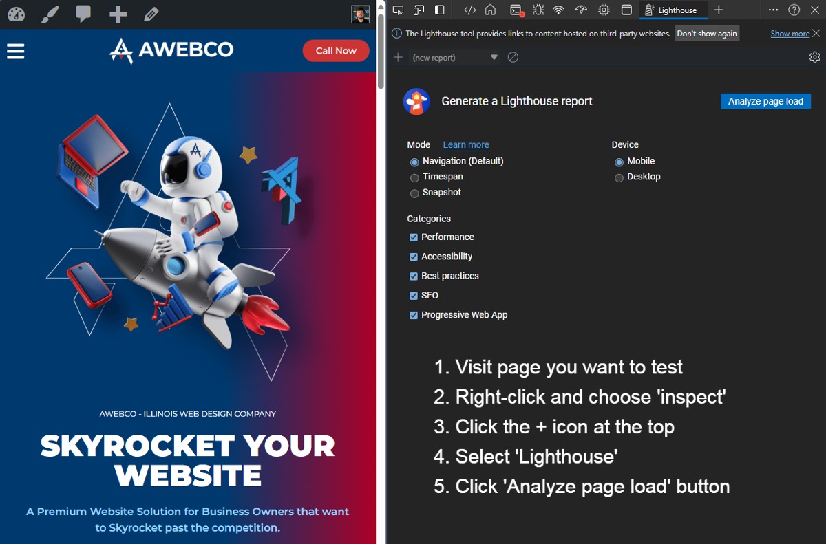
Task: Open the Welcome home icon tool
Action: pyautogui.click(x=490, y=10)
